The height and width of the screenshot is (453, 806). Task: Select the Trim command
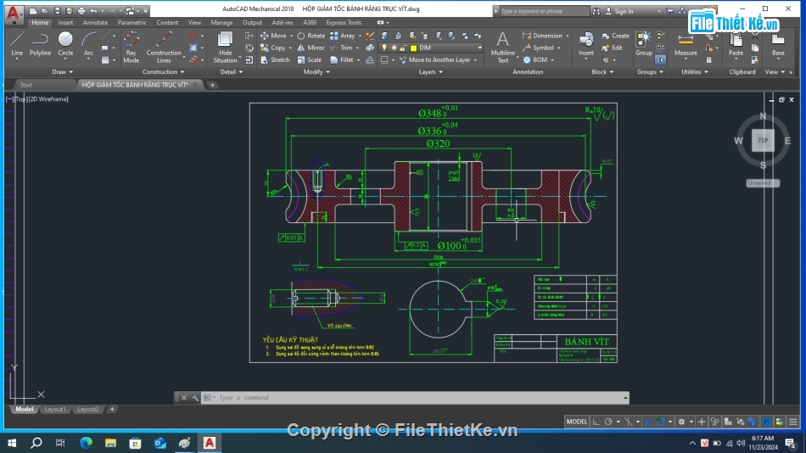[x=341, y=48]
